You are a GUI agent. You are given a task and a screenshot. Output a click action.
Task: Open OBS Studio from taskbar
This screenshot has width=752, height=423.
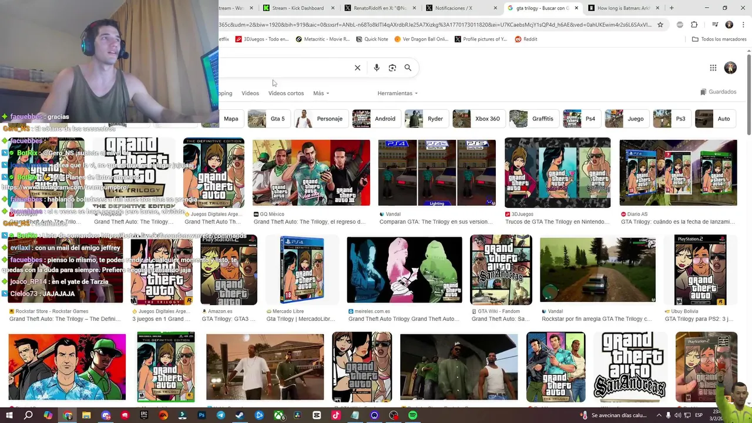394,415
